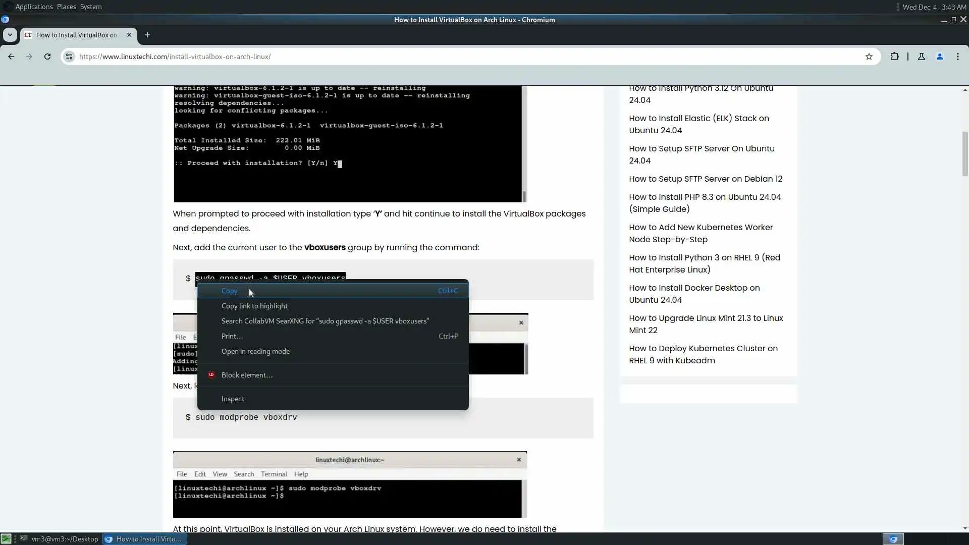Open How to Setup SFTP Server on Debian 12
The image size is (969, 545).
click(x=705, y=179)
